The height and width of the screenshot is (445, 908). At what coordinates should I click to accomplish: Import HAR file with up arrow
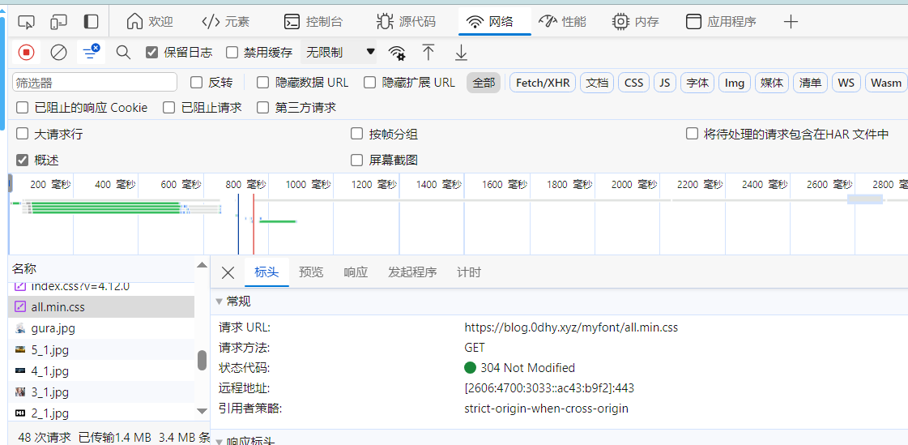pos(428,53)
